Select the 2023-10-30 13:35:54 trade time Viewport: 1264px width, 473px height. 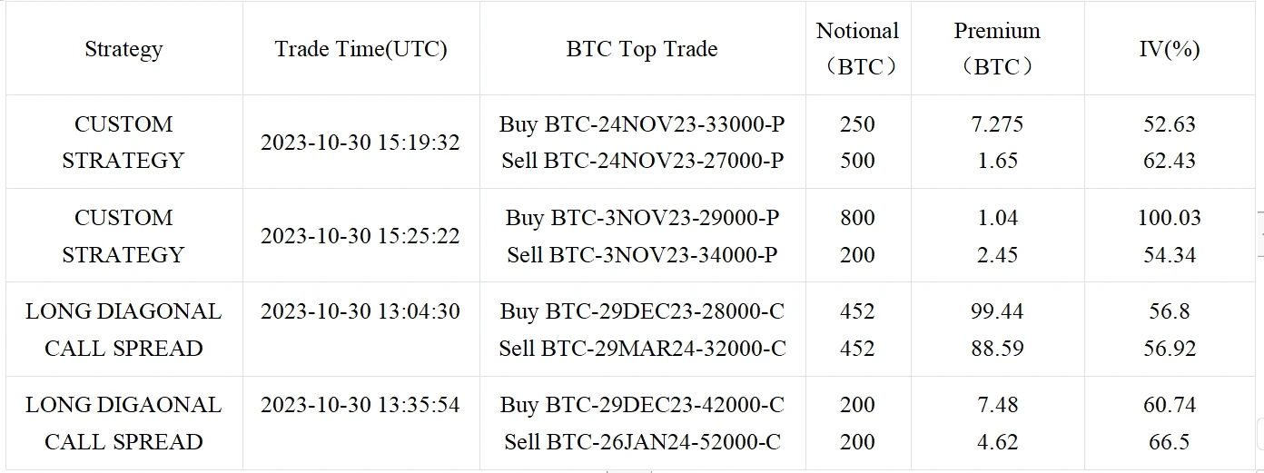point(360,405)
